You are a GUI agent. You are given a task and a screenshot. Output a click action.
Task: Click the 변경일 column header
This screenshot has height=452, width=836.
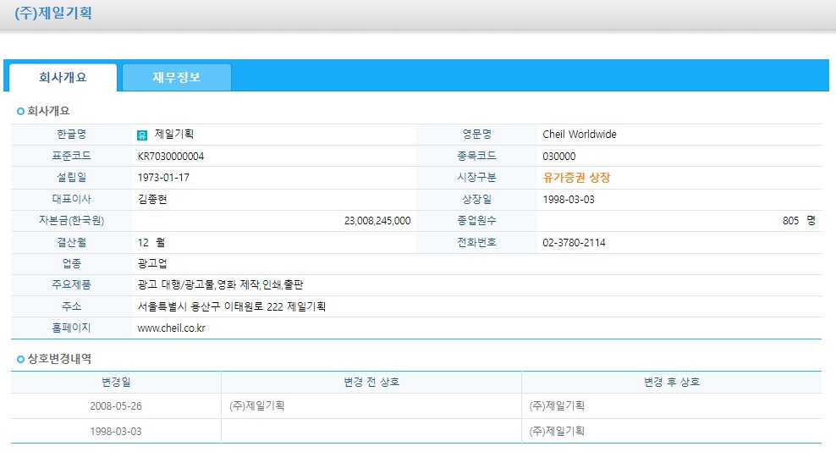click(x=116, y=382)
